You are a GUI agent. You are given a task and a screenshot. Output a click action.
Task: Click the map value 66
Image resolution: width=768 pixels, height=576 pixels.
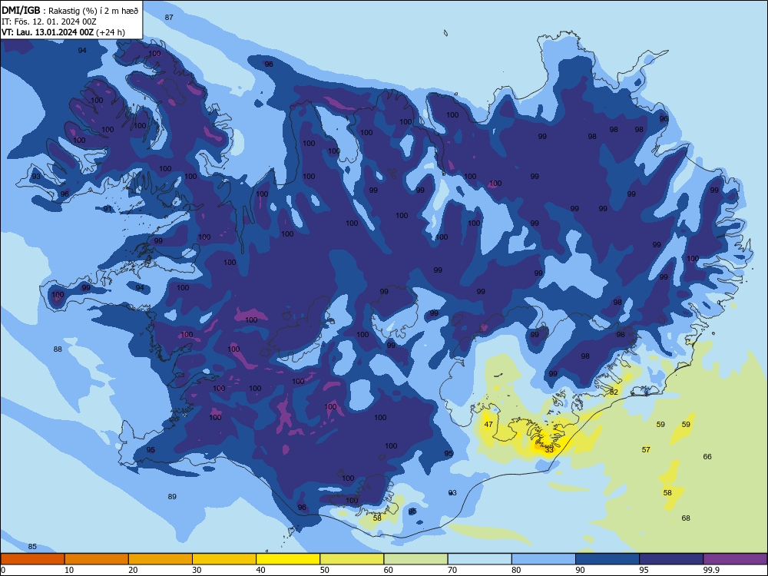pyautogui.click(x=707, y=456)
